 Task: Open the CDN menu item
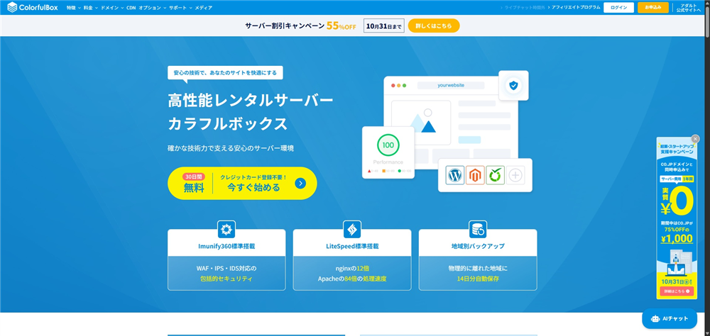tap(131, 8)
